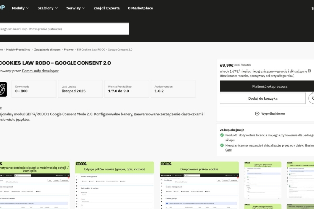Click the price 69,99€
Viewport: 314px width, 209px height.
[x=227, y=65]
